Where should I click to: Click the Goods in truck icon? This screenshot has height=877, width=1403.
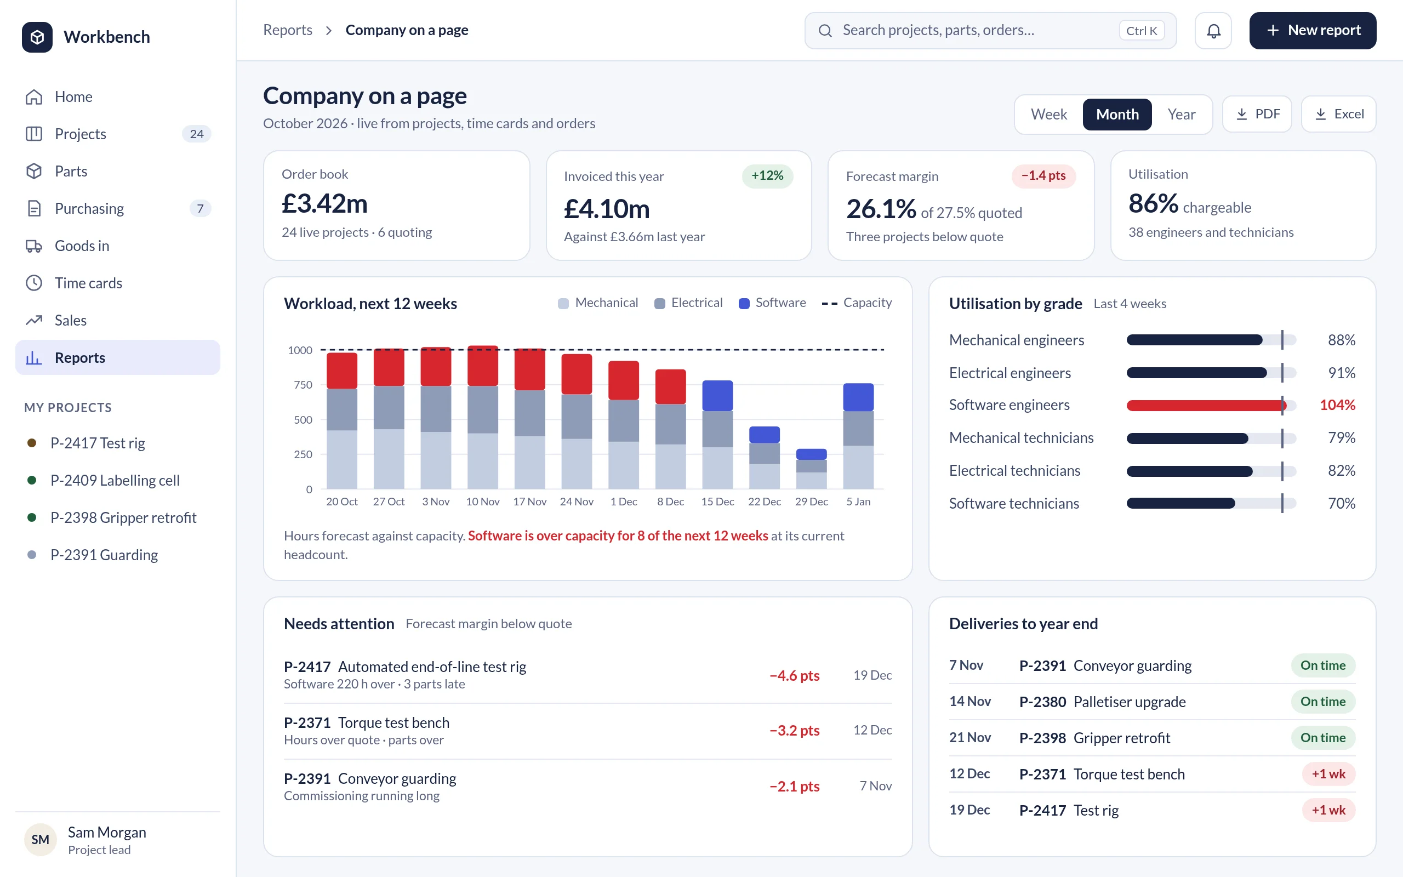click(x=34, y=246)
